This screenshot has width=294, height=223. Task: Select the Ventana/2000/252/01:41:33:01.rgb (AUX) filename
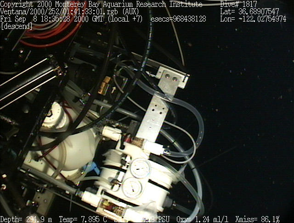coord(69,11)
